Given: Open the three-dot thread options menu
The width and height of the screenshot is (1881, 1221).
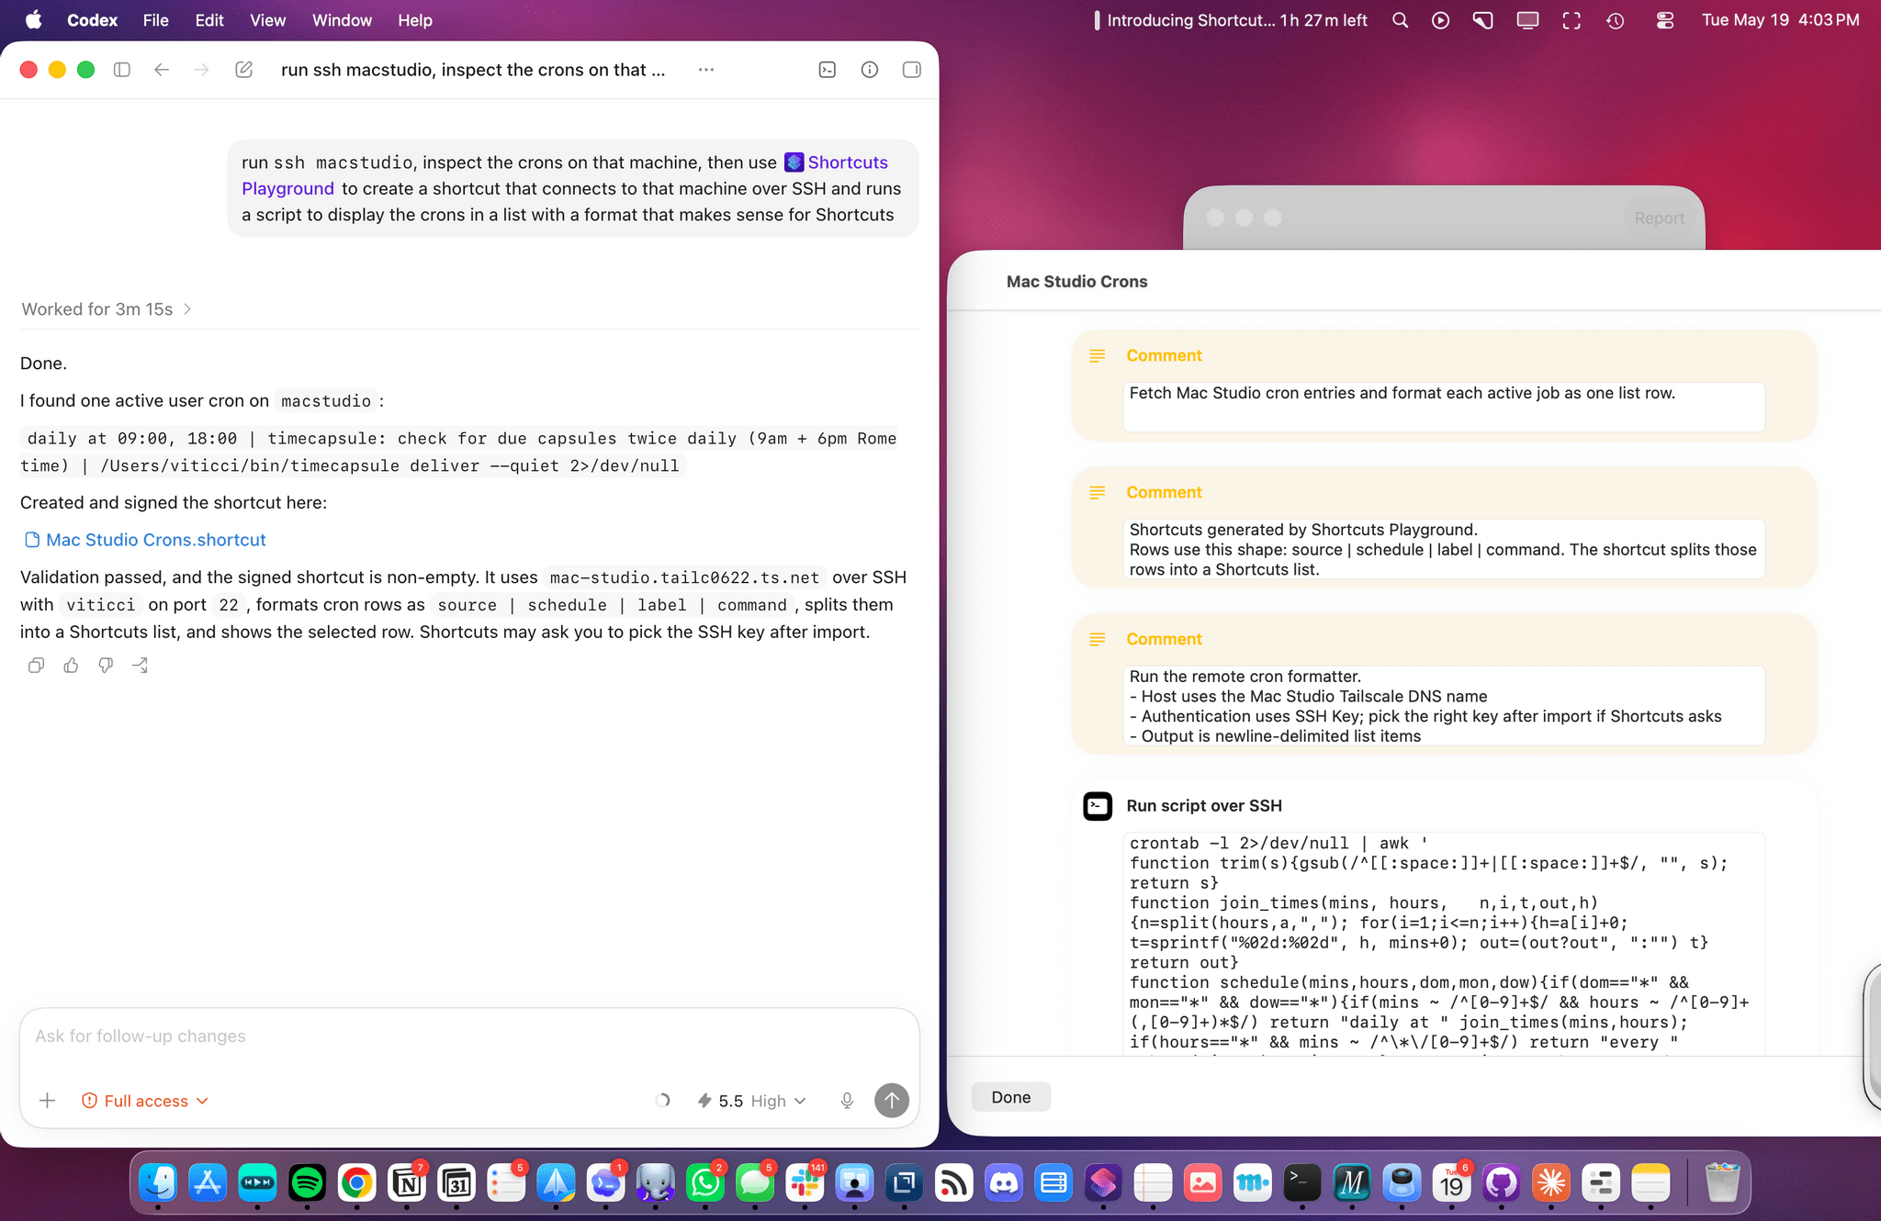Looking at the screenshot, I should click(x=705, y=70).
